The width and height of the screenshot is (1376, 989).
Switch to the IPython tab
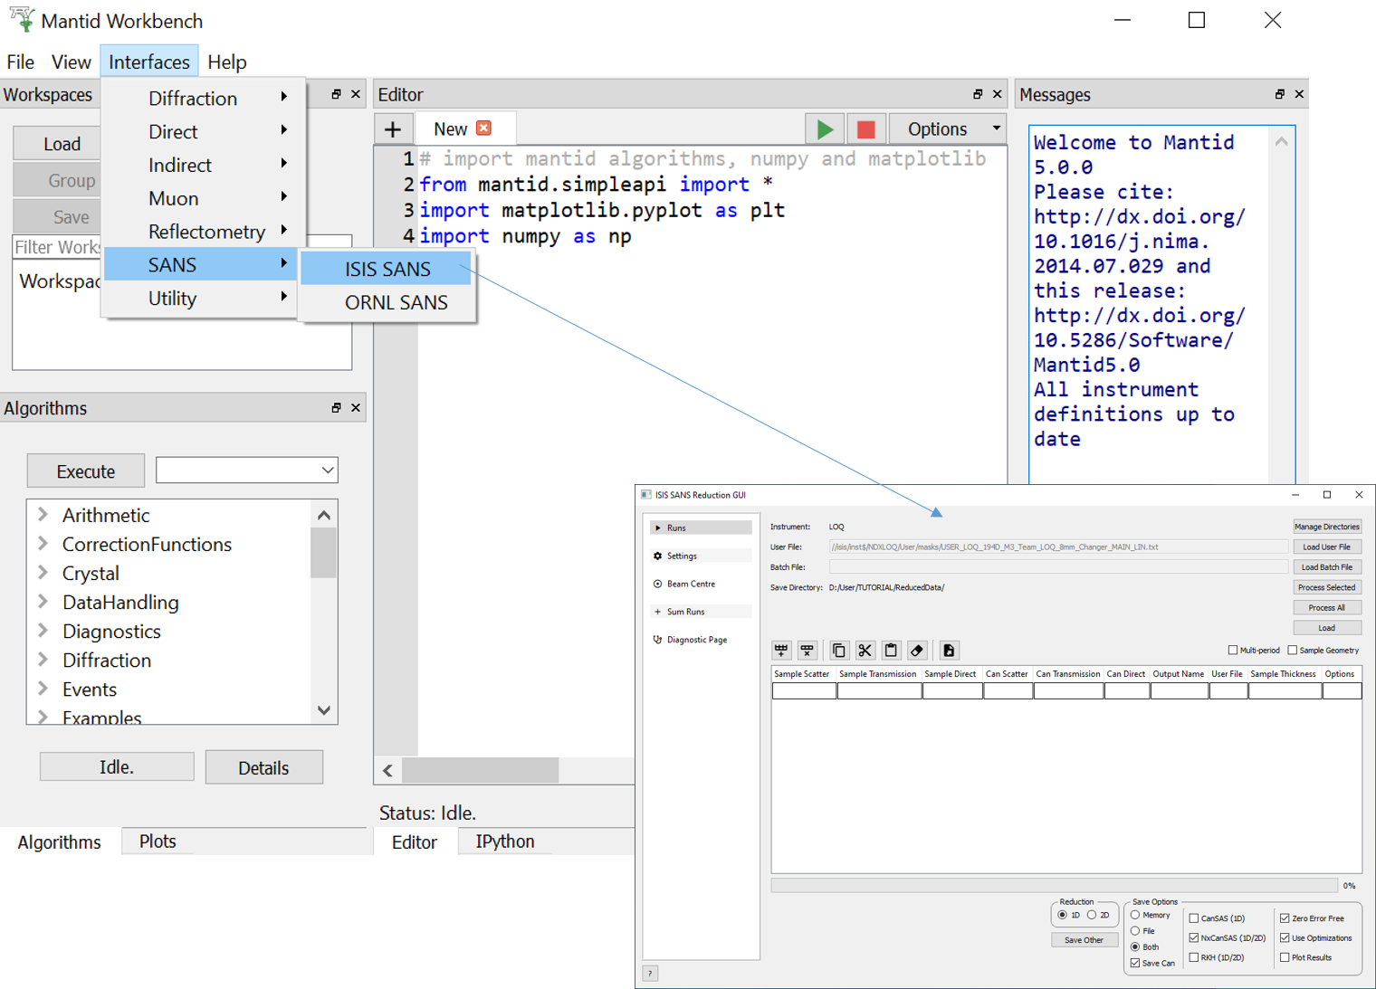coord(505,842)
